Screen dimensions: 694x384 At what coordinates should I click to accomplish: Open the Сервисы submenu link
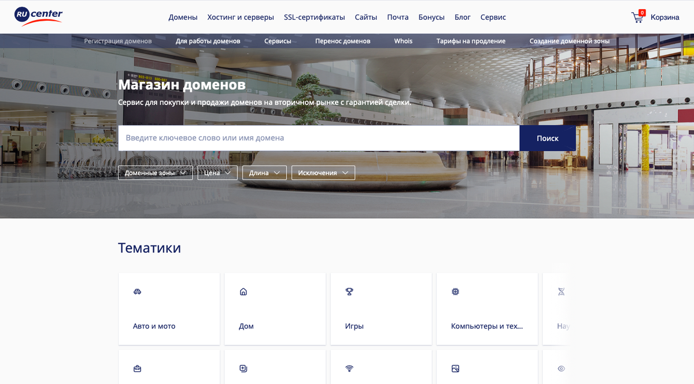(278, 41)
